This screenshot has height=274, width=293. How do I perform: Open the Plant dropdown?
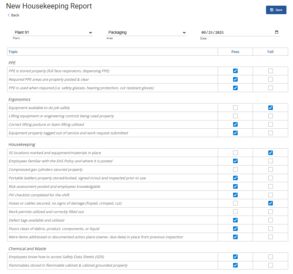(x=53, y=33)
